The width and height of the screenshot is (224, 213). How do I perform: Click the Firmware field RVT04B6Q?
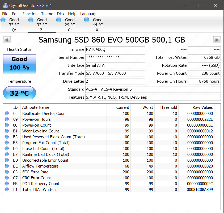click(x=115, y=49)
